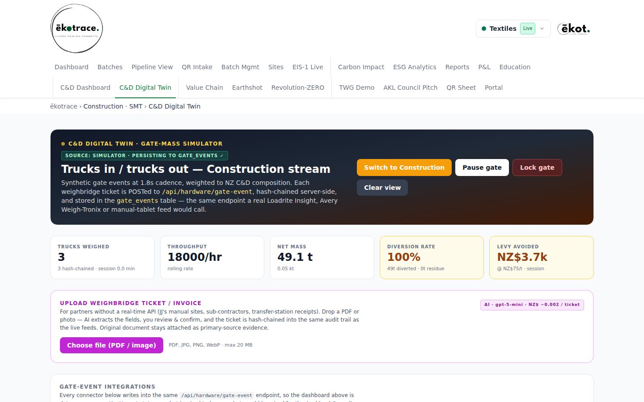
Task: Go to the Batches tab
Action: click(x=110, y=67)
